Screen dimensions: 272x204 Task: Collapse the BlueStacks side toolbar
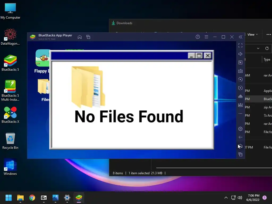pos(240,37)
